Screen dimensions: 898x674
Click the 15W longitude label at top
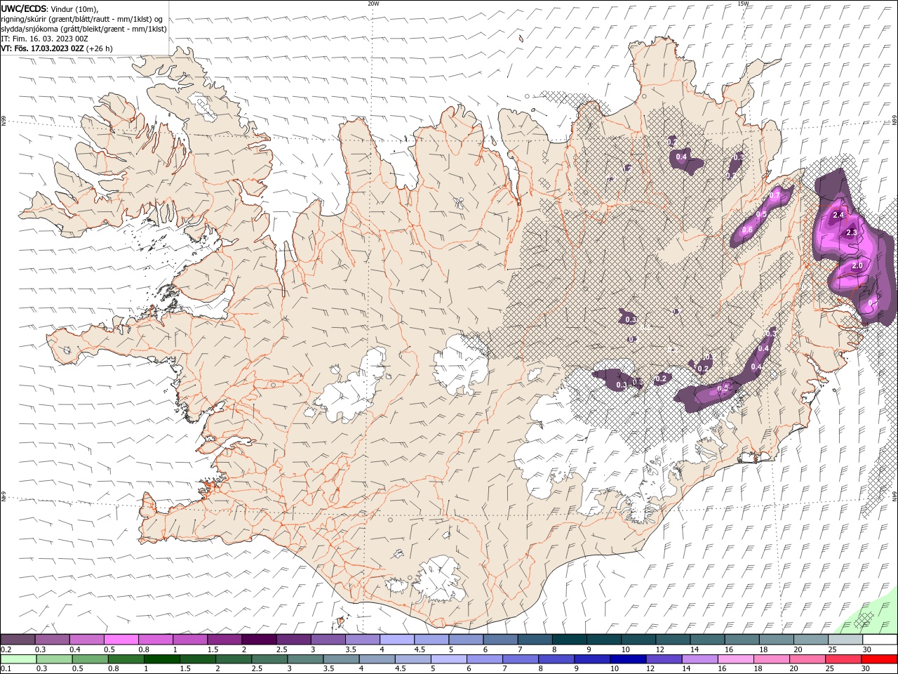(743, 4)
